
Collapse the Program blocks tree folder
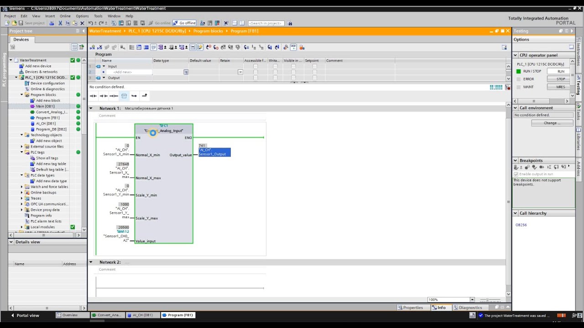[21, 95]
